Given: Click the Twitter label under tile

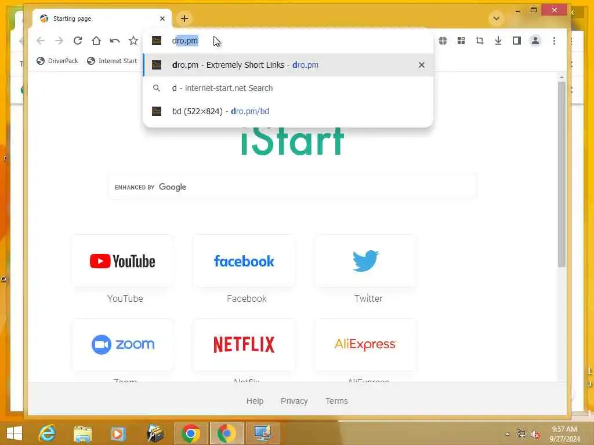Looking at the screenshot, I should click(368, 298).
